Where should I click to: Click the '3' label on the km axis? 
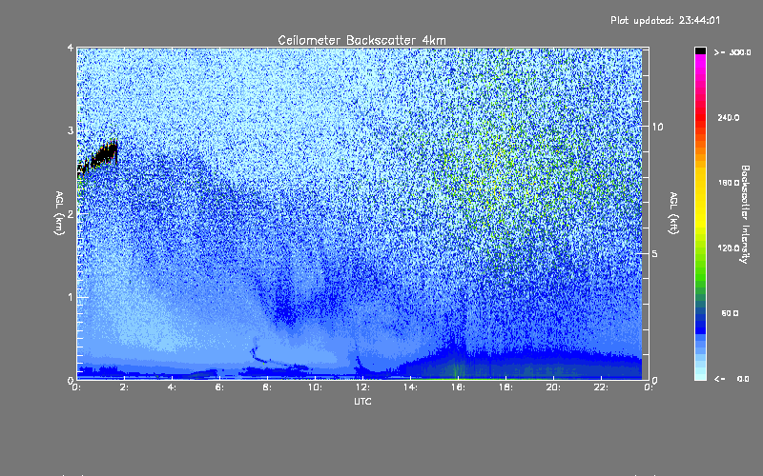pyautogui.click(x=71, y=130)
